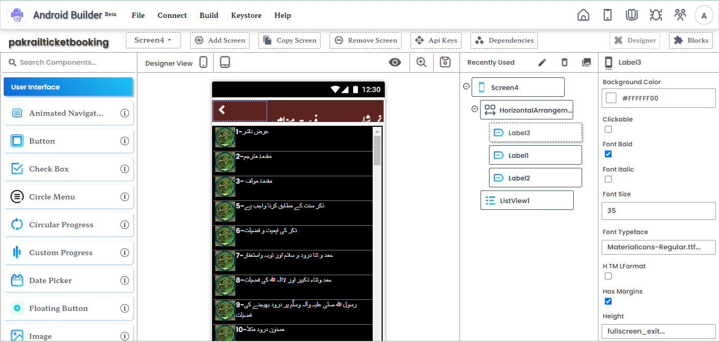Click the community people icon
Viewport: 719px width, 342px height.
click(x=680, y=15)
